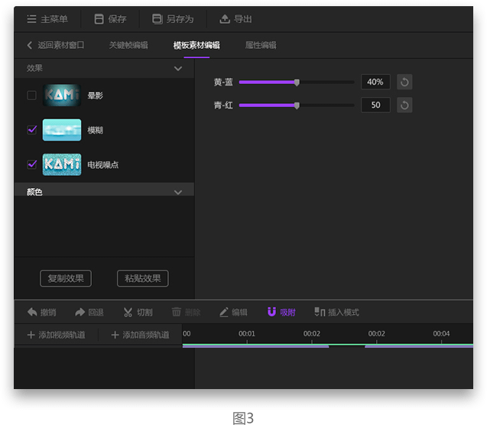Click the 50 value field for 青-红
The width and height of the screenshot is (487, 425).
375,105
